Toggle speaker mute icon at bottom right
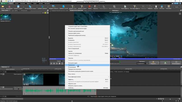This screenshot has height=102, width=182. click(178, 101)
